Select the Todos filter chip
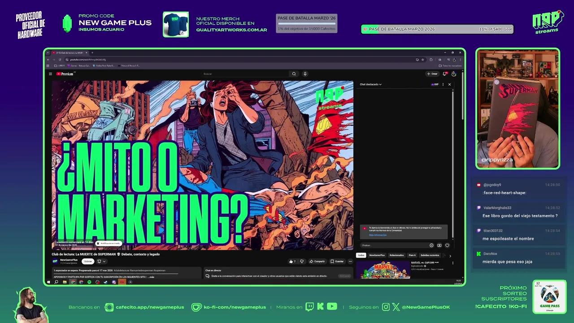The height and width of the screenshot is (323, 574). click(x=361, y=255)
